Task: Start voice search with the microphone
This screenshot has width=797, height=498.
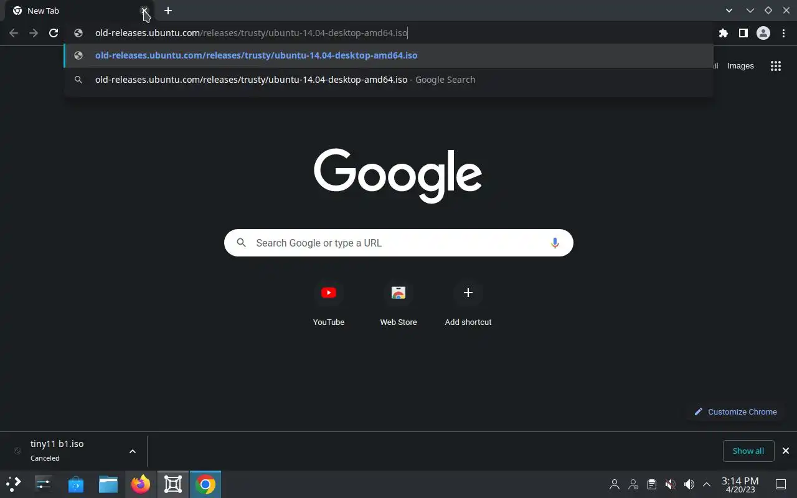Action: point(555,243)
